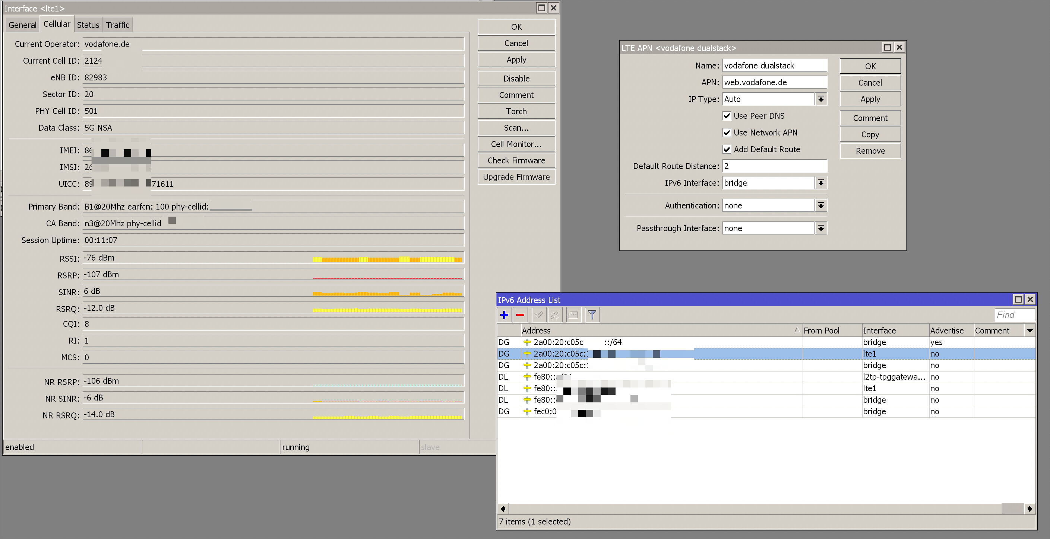
Task: Click Apply in LTE APN window
Action: point(870,99)
